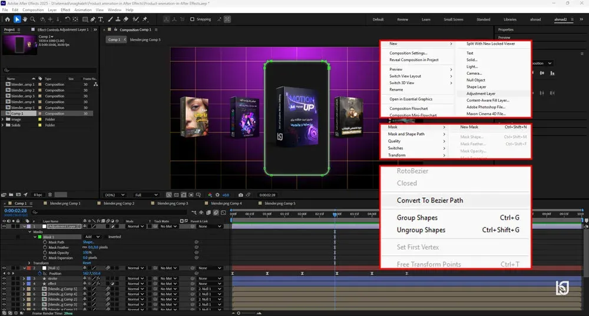Expand the stroke layer arrow

24,278
